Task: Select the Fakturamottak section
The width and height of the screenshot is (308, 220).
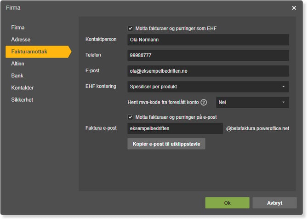Action: pos(38,52)
